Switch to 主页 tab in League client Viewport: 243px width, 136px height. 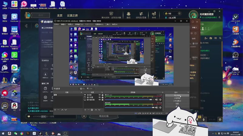click(x=60, y=15)
